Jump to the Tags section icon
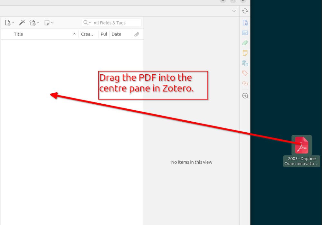 pyautogui.click(x=245, y=73)
